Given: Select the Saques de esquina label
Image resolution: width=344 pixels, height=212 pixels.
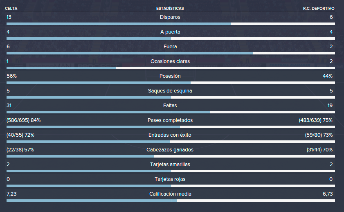Looking at the screenshot, I should click(x=170, y=90).
